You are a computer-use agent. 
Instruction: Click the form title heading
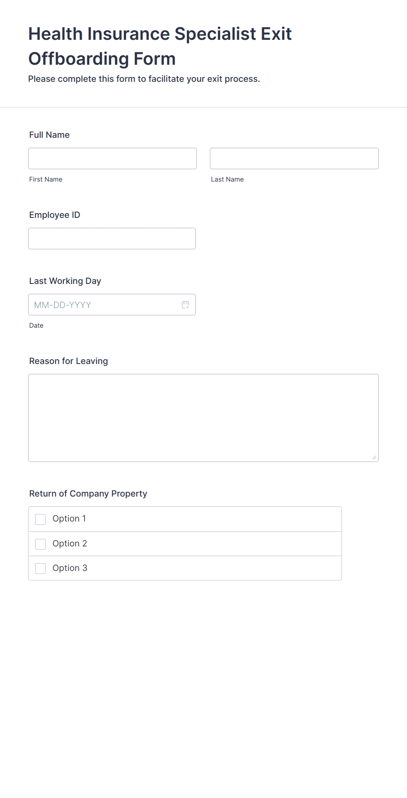(160, 46)
